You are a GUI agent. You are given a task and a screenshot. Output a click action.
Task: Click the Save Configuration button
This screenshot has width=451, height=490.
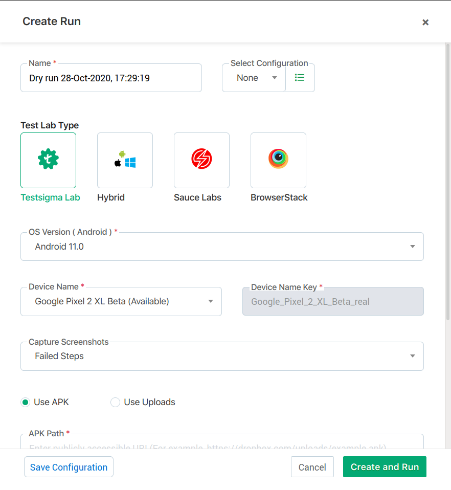click(69, 467)
